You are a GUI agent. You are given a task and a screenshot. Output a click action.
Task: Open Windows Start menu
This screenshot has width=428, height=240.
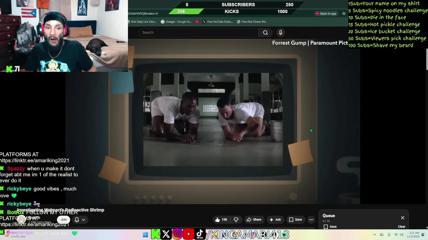pos(145,235)
